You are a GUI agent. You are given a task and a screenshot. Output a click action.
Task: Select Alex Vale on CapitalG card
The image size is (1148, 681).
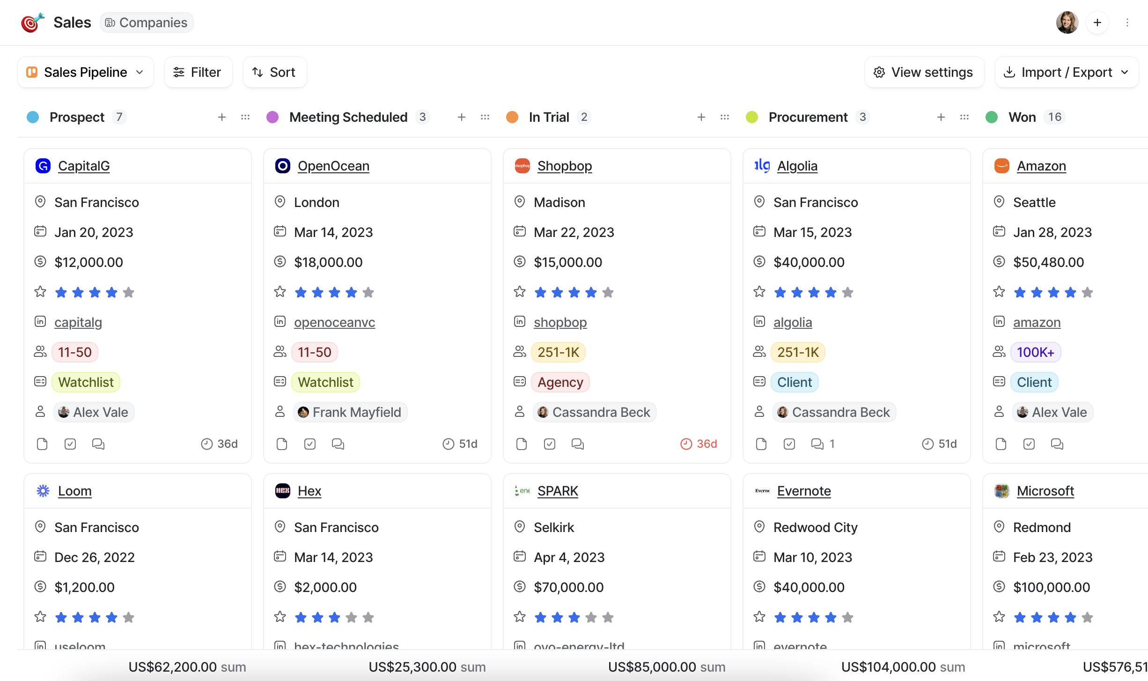(94, 412)
